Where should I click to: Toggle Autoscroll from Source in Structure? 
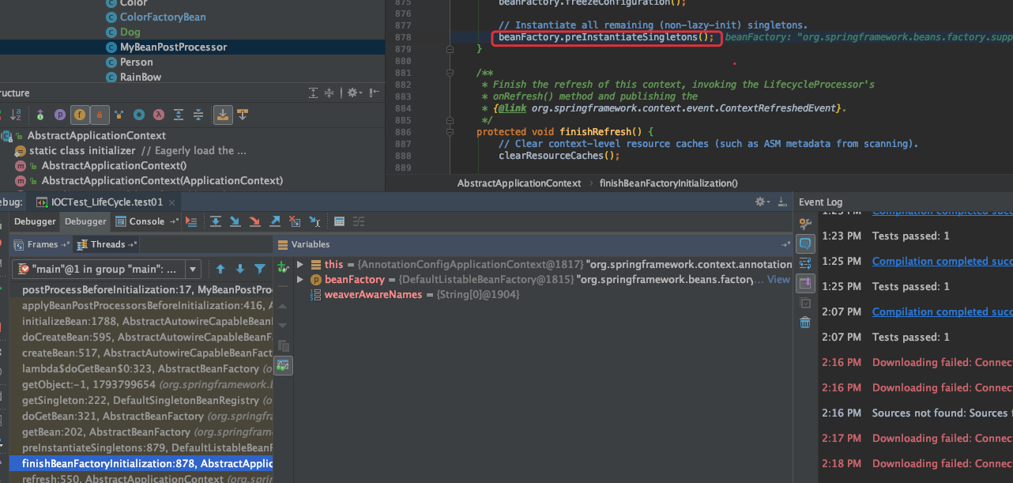click(243, 115)
